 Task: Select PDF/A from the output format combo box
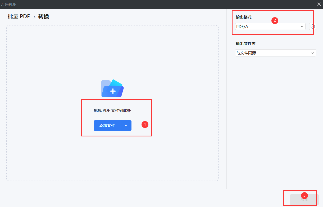tap(270, 26)
